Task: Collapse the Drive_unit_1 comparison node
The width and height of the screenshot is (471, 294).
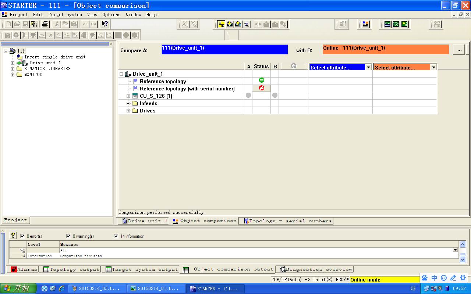Action: pos(121,74)
